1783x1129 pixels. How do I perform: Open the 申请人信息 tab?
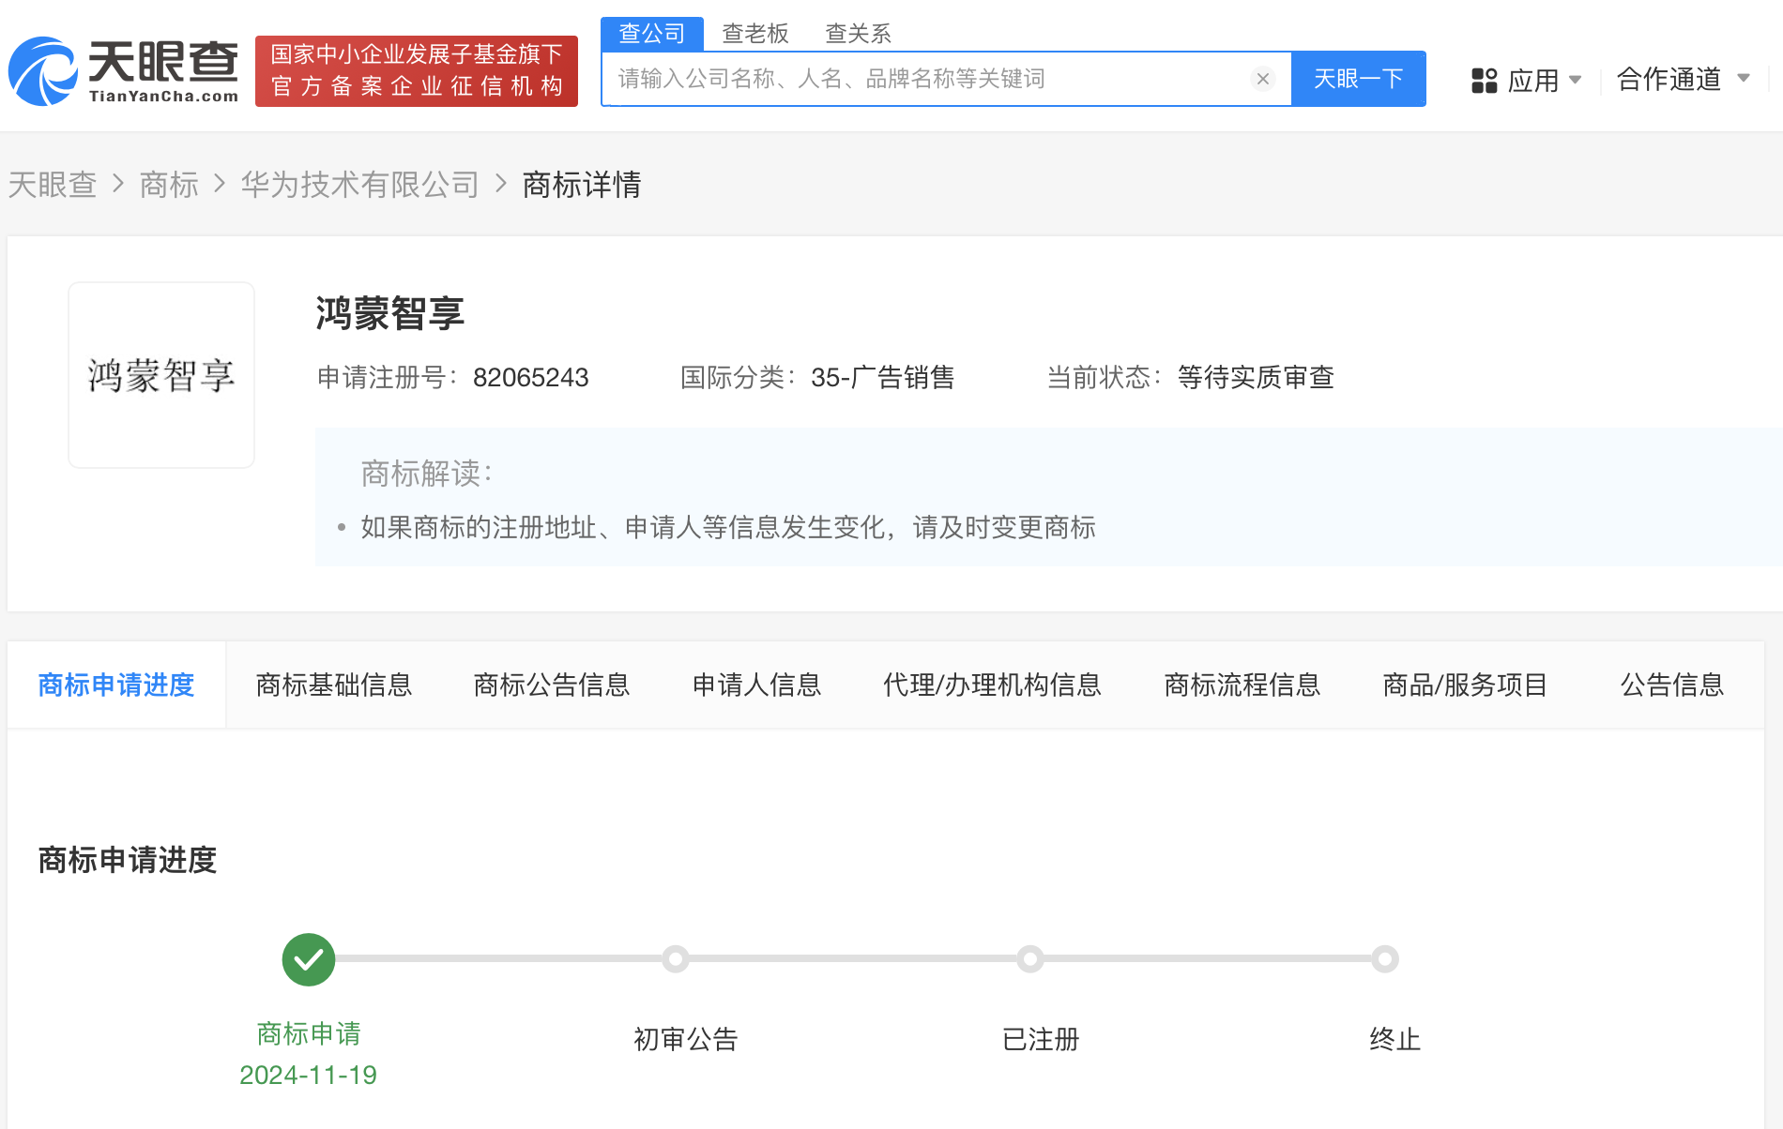(x=756, y=685)
